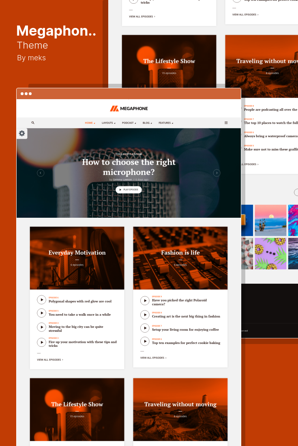The width and height of the screenshot is (298, 446).
Task: Play episode Fire up your motivation
Action: 42,342
